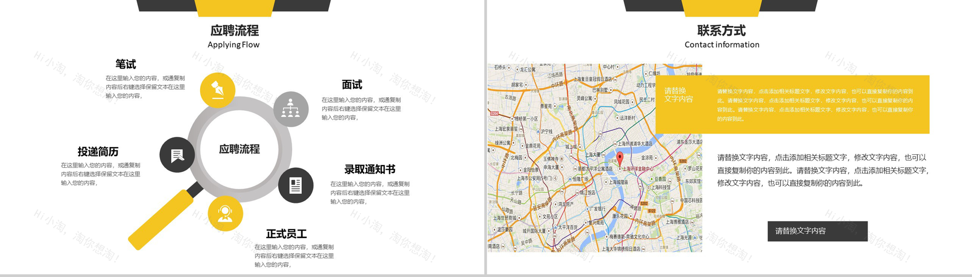This screenshot has height=277, width=972.
Task: Select the heading 投递简历
Action: pos(98,152)
